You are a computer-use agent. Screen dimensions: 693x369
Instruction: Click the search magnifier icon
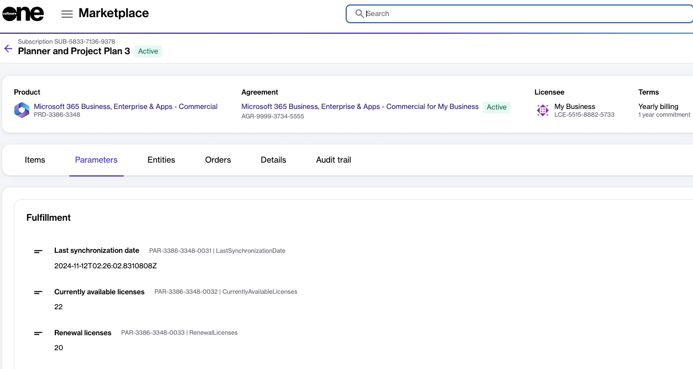tap(359, 13)
